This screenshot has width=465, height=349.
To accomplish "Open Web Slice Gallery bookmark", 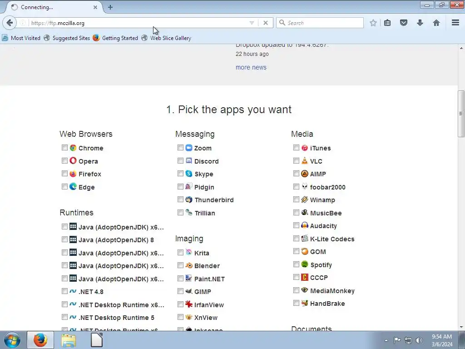I will pos(166,38).
